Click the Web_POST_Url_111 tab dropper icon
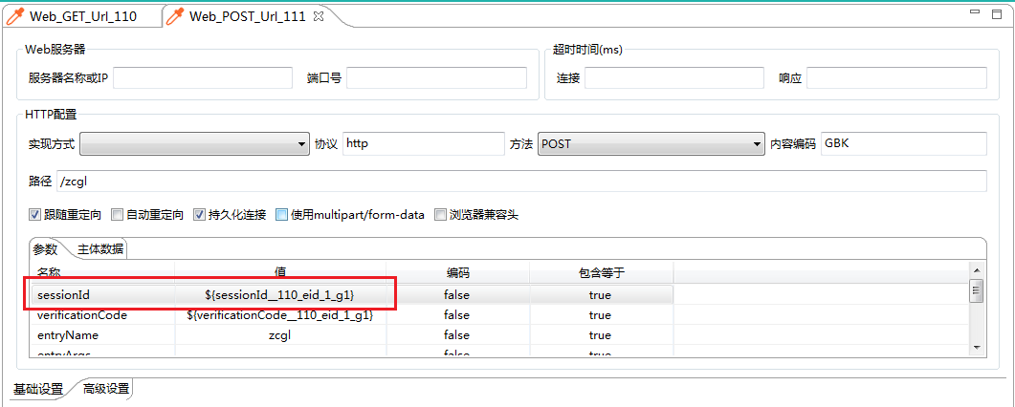 [x=175, y=17]
